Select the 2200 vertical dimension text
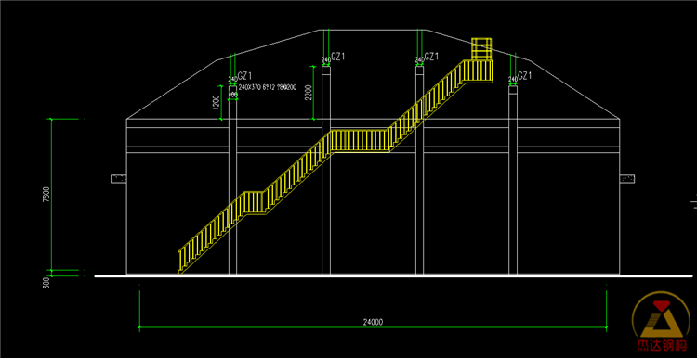Screen dimensions: 697x358 (x=308, y=93)
